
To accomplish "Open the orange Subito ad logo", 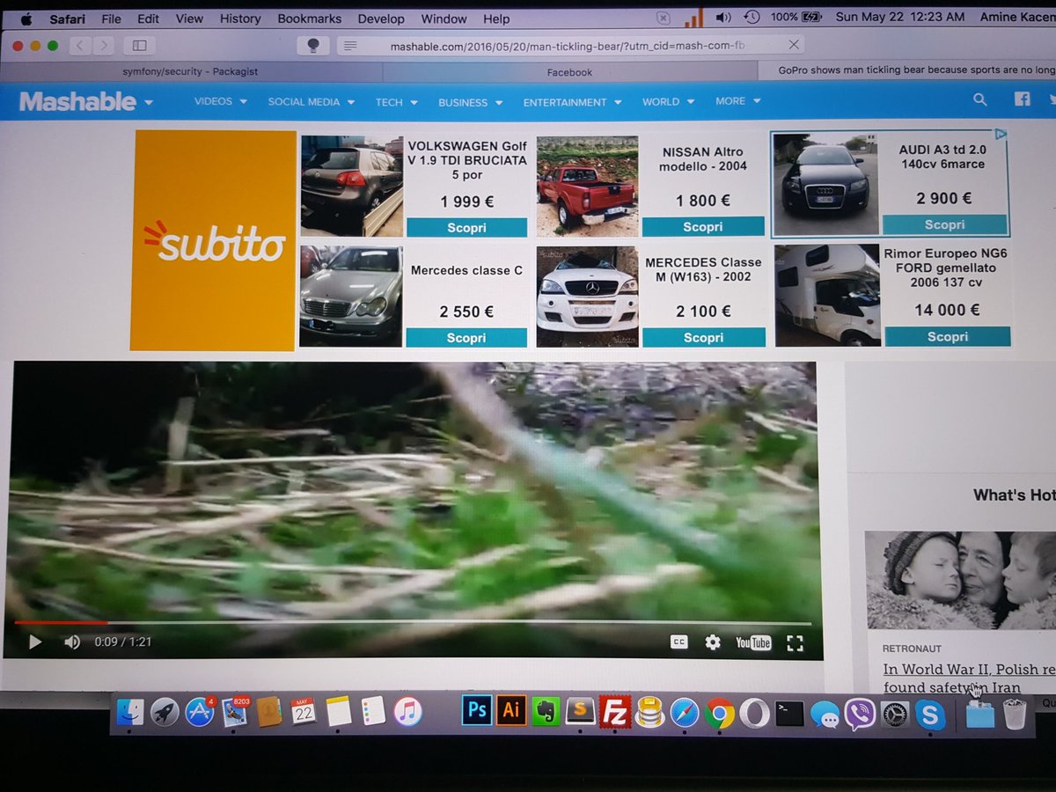I will (213, 240).
